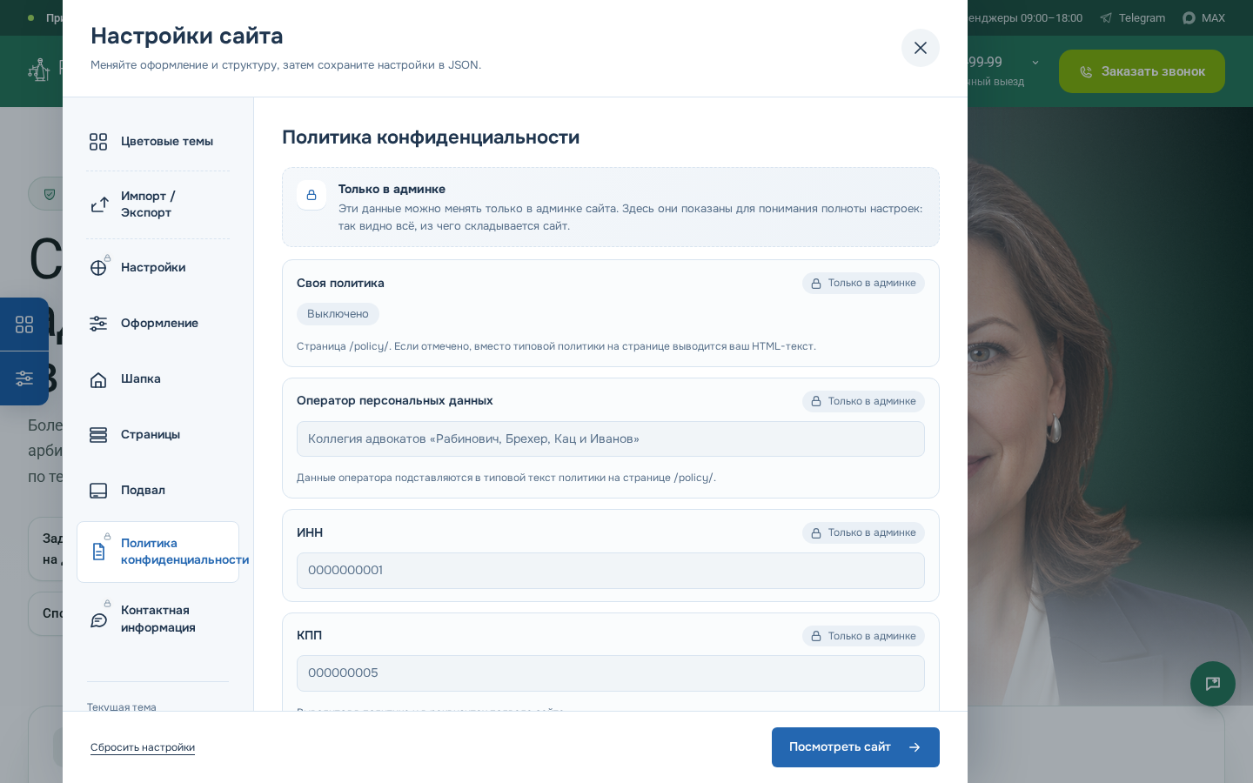Click Только в админке badge on ИНН
The image size is (1253, 783).
click(863, 532)
